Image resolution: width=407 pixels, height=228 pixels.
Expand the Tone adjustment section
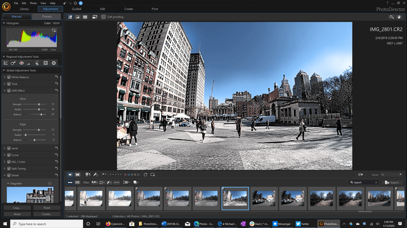pos(4,84)
